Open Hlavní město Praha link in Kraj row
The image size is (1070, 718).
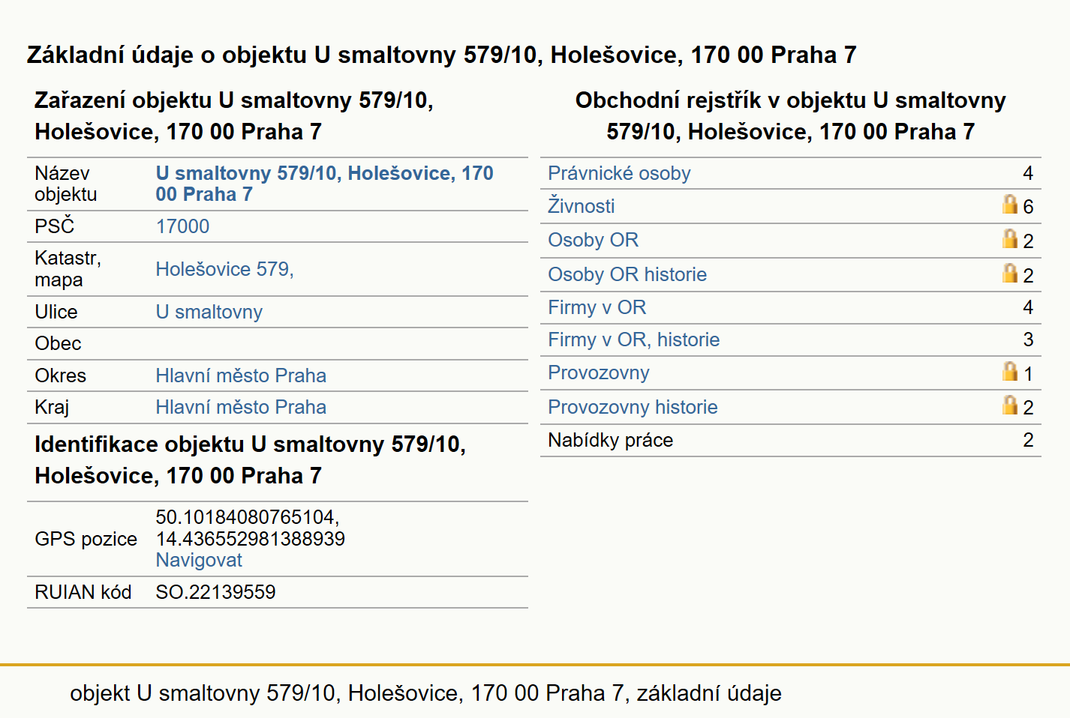(x=241, y=407)
